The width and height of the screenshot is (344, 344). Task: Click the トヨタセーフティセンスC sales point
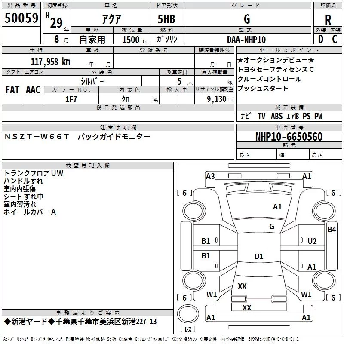[x=276, y=69]
